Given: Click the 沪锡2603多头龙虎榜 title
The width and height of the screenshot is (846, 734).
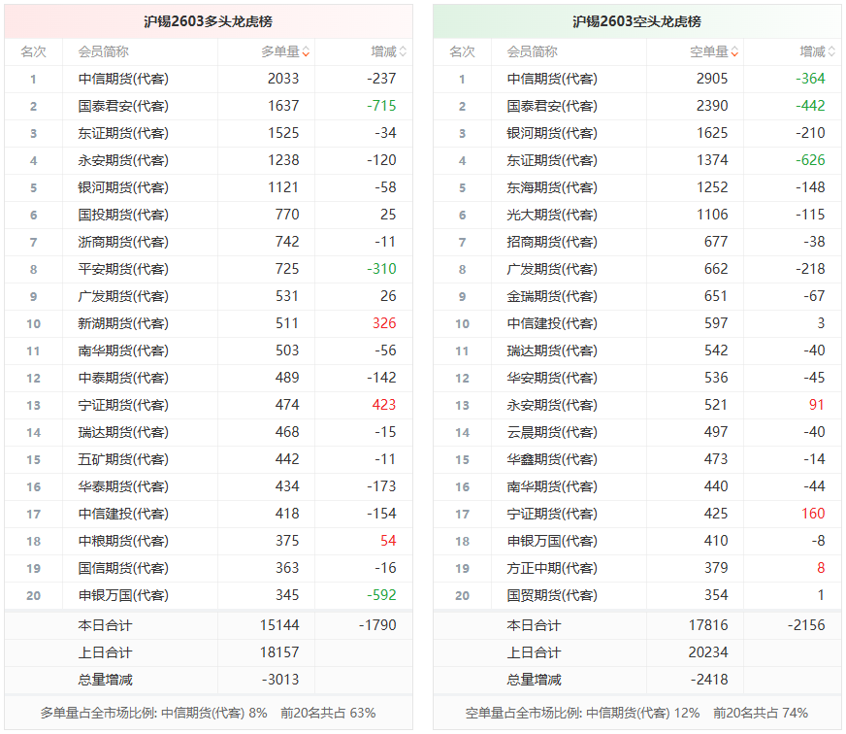Looking at the screenshot, I should [209, 21].
